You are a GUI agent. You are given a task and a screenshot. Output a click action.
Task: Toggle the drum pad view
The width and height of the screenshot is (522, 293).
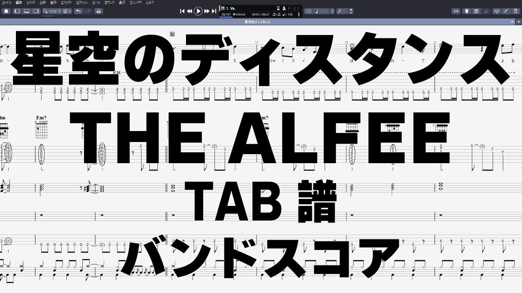tap(486, 11)
